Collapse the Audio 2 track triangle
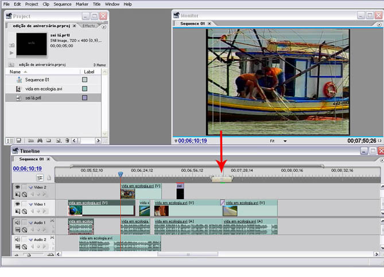Screen dimensions: 384x277 31,240
